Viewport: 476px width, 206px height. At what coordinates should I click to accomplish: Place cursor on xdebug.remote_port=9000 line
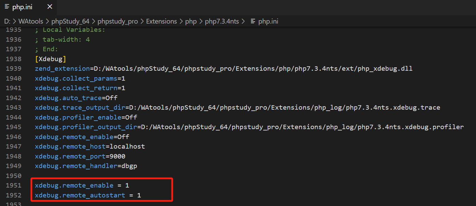(x=80, y=156)
